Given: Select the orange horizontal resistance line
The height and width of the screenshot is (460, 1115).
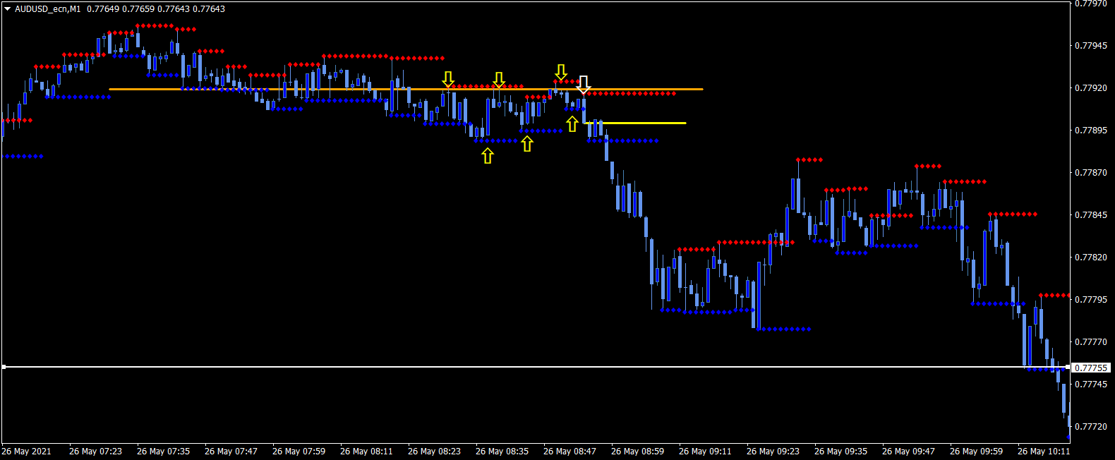Looking at the screenshot, I should 406,89.
